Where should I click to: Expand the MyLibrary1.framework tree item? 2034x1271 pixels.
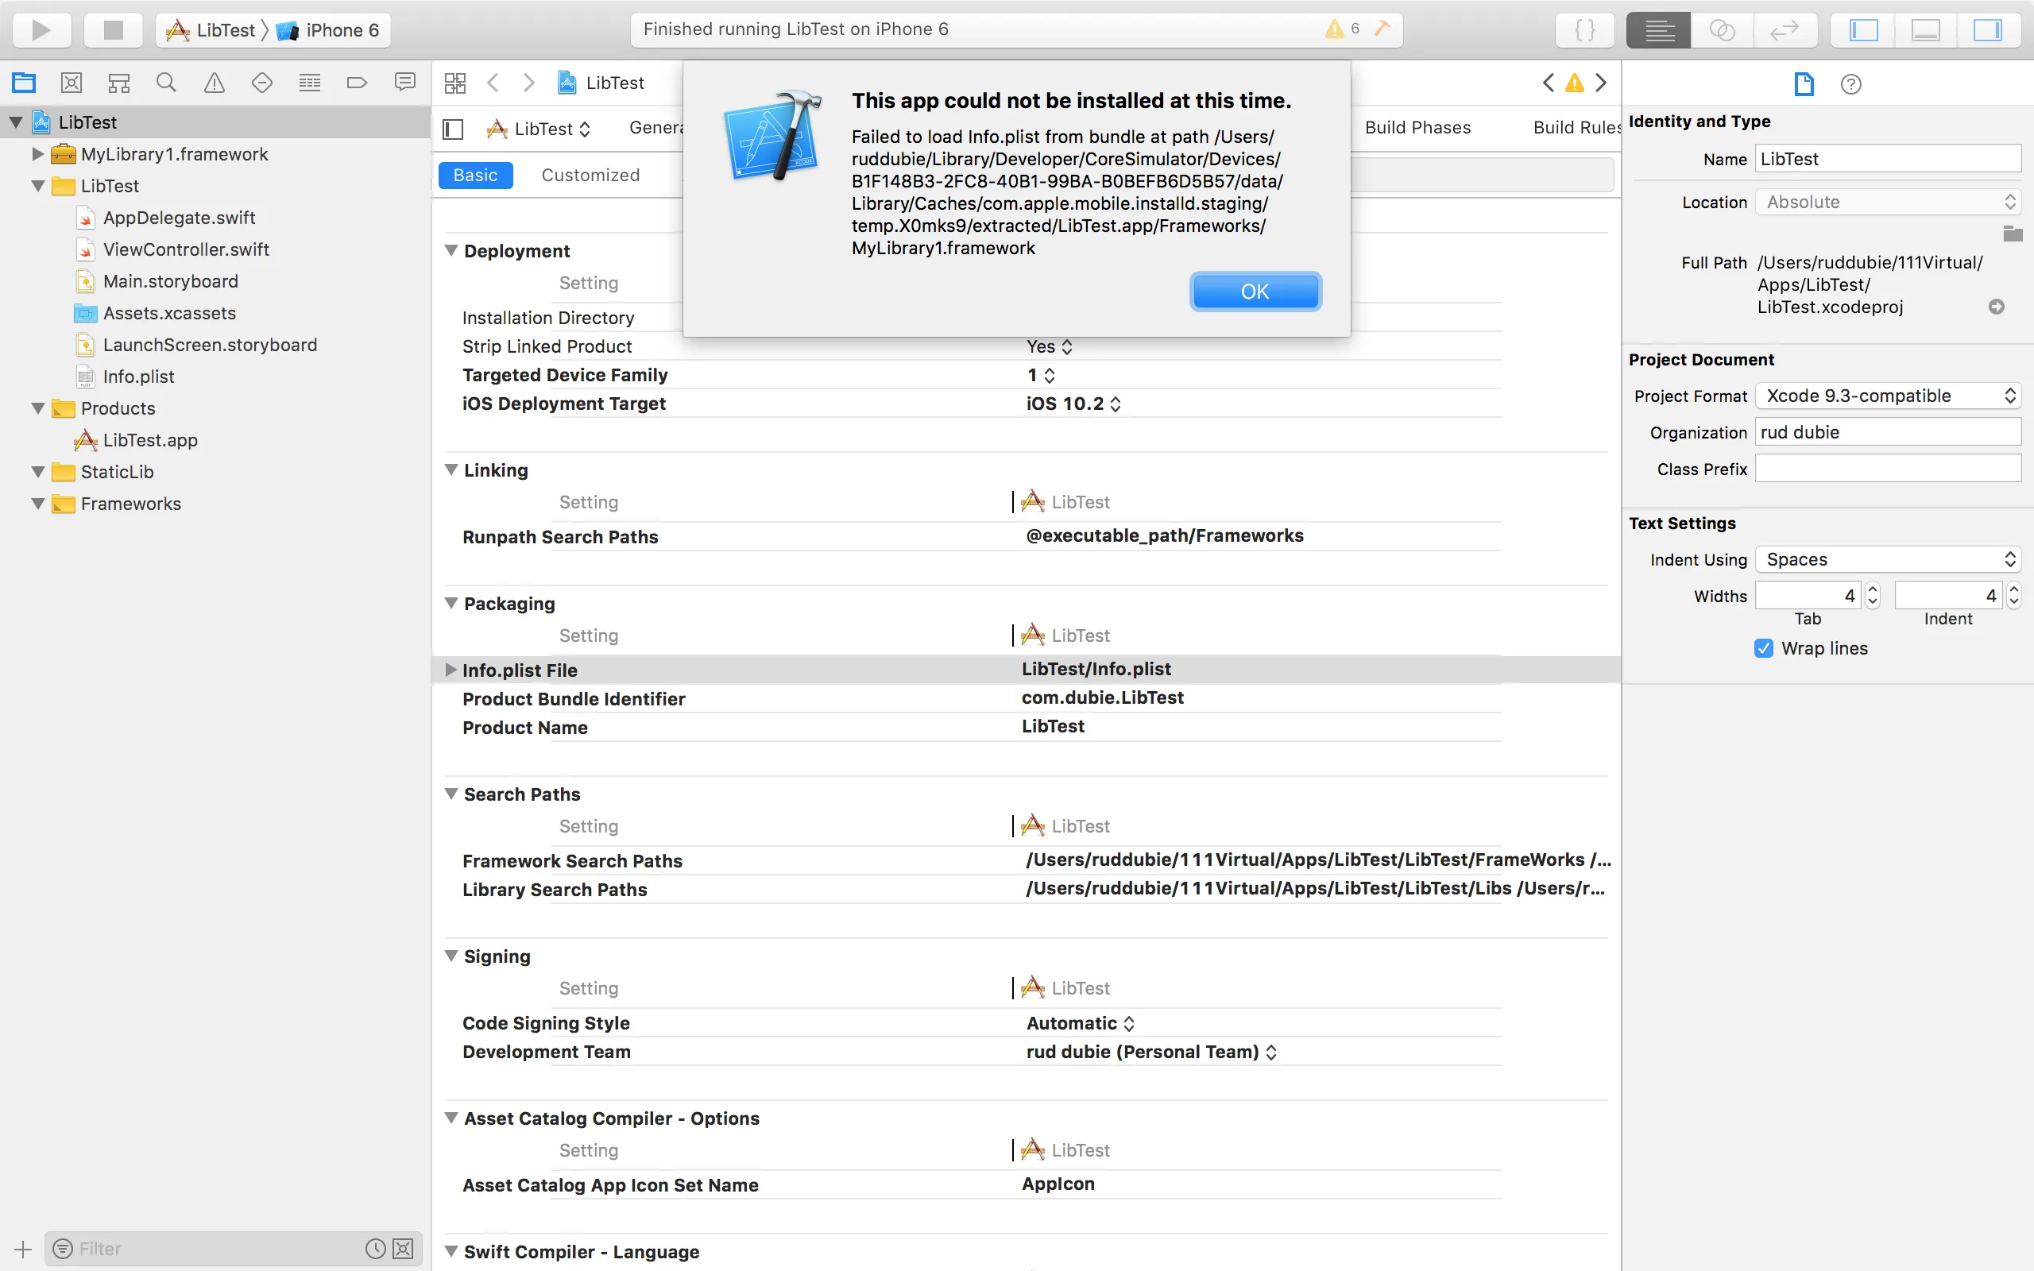[x=37, y=154]
